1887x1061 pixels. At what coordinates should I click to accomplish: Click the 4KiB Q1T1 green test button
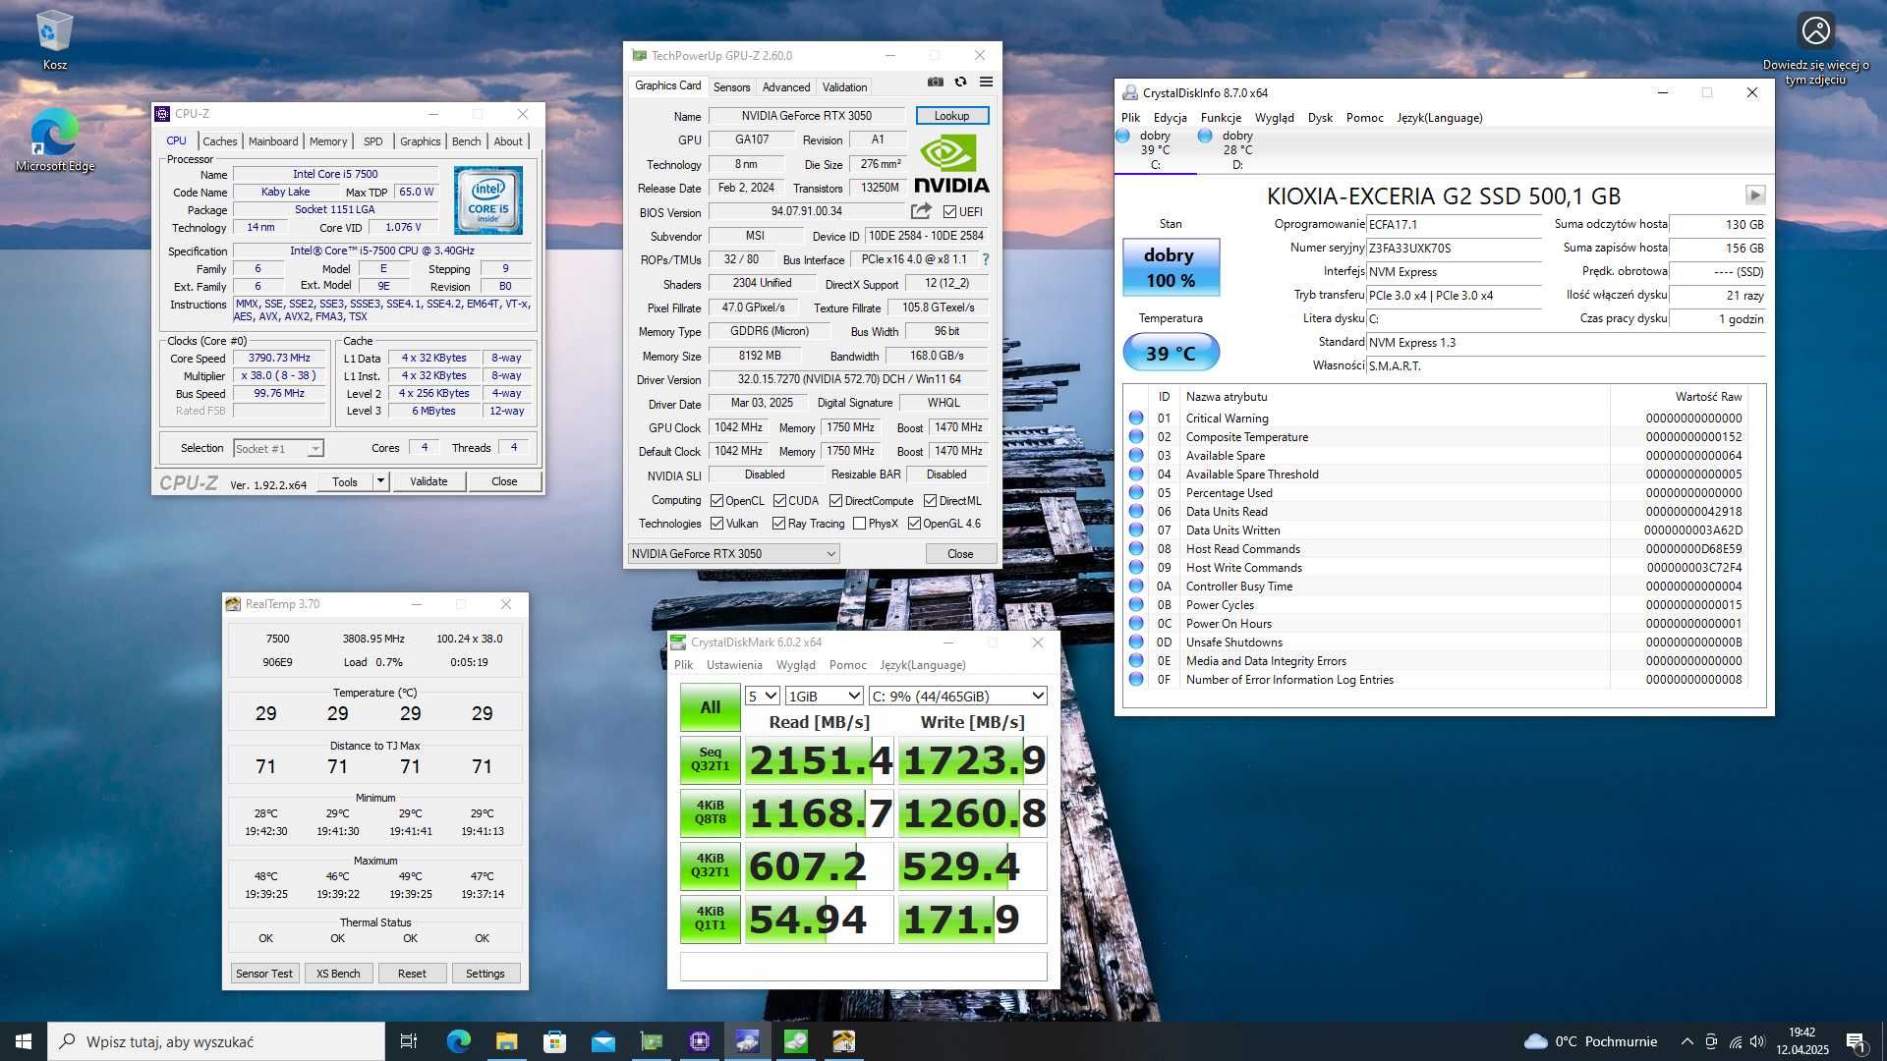pyautogui.click(x=710, y=919)
